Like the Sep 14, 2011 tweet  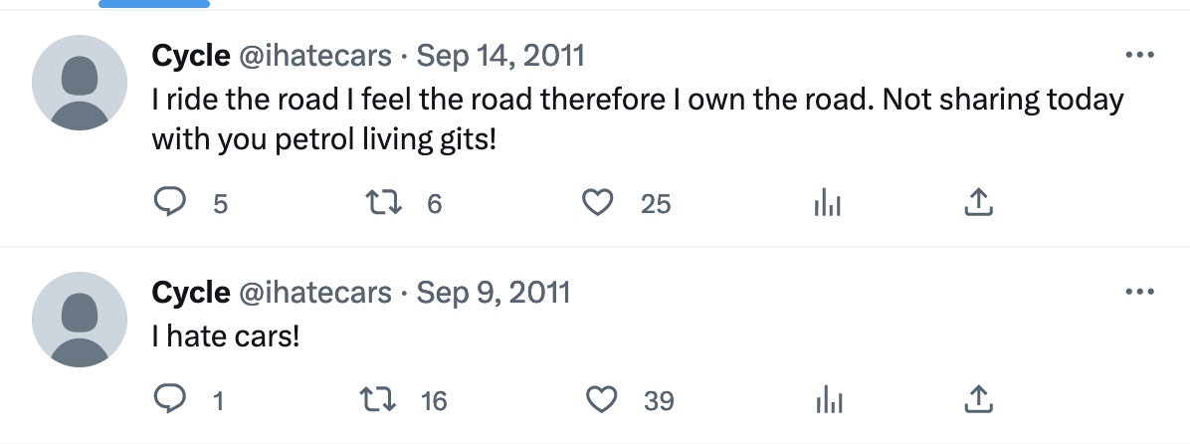(x=596, y=203)
